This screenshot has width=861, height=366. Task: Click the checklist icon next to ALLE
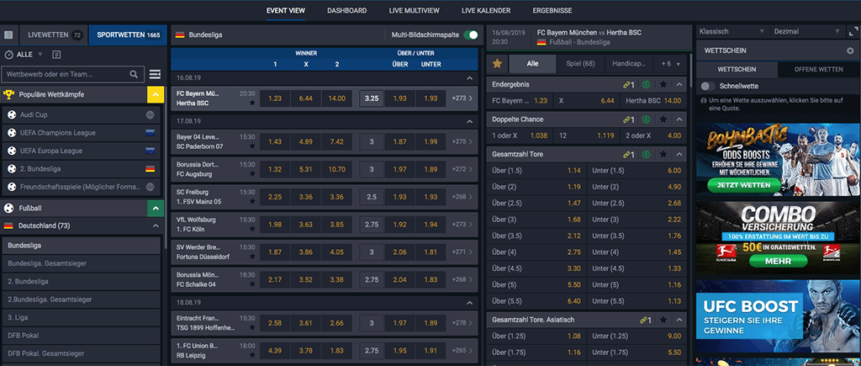coord(56,55)
